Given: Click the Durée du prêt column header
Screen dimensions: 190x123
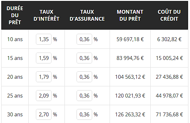Looking at the screenshot, I should [x=15, y=15].
